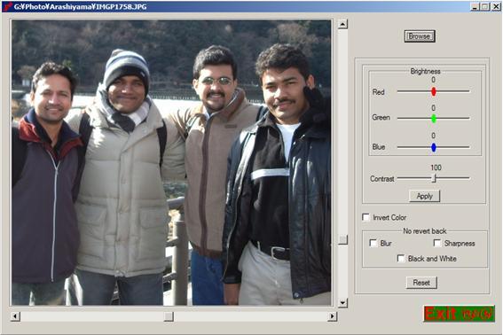
Task: Click the vertical scrollbar down arrow
Action: click(342, 302)
